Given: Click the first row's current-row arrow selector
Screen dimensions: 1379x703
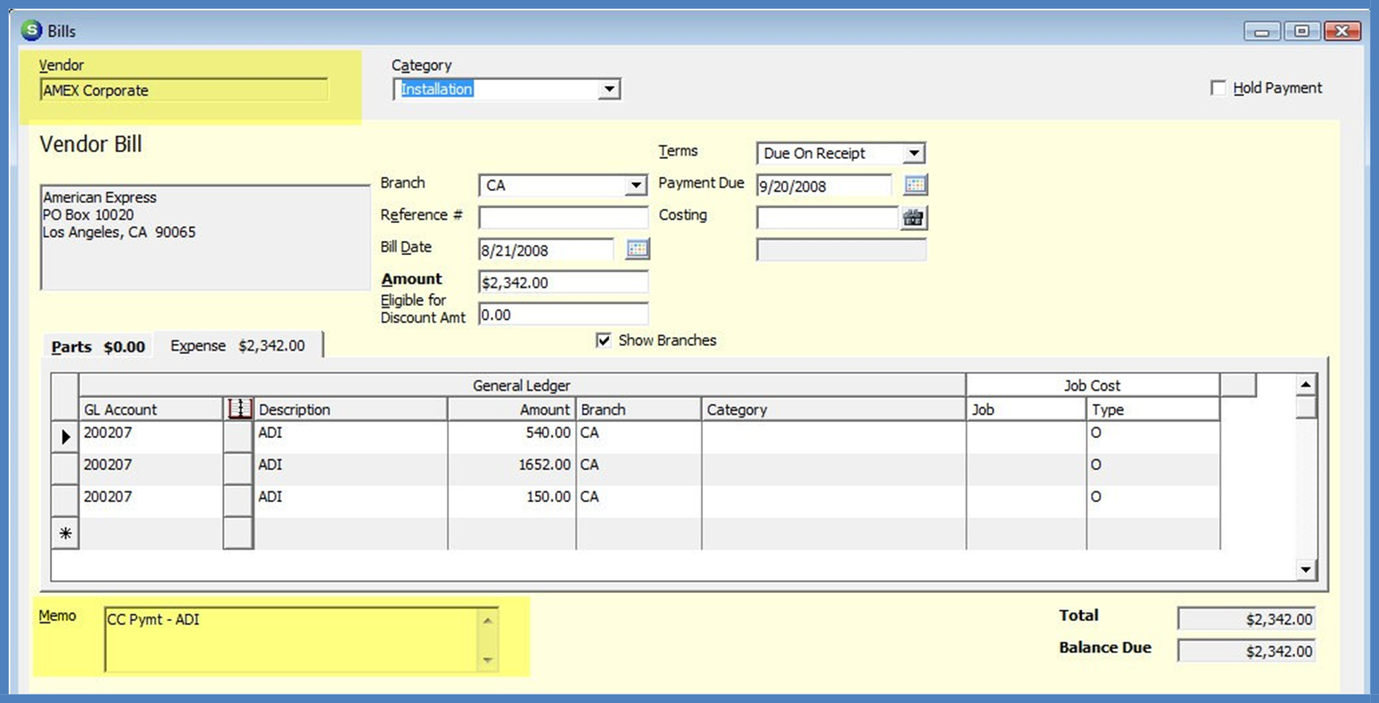Looking at the screenshot, I should [65, 437].
